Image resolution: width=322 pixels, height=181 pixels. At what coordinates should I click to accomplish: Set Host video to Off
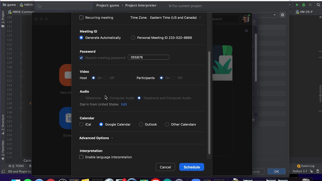106,78
